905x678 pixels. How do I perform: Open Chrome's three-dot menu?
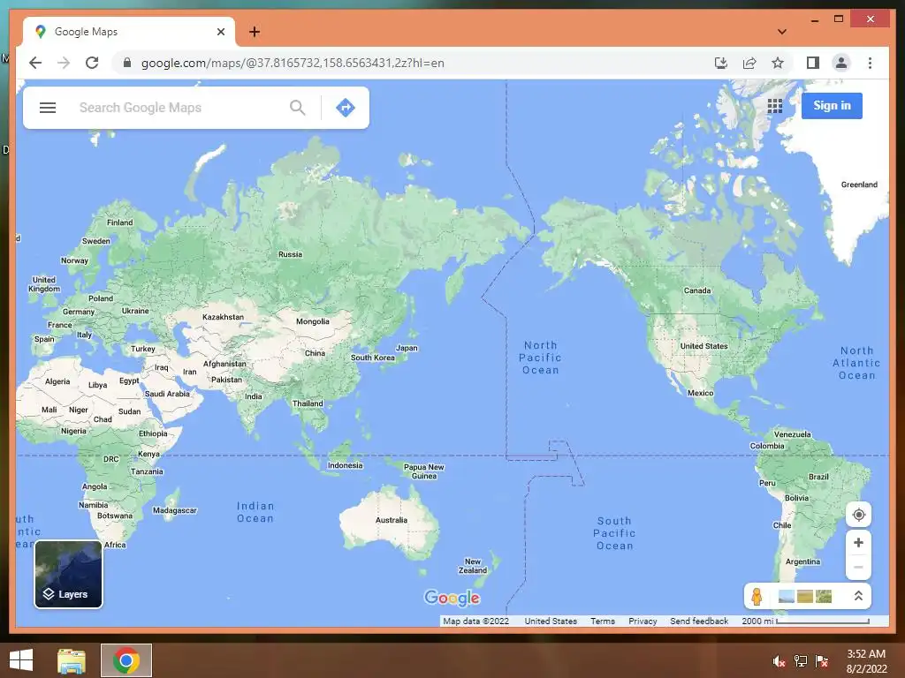tap(870, 63)
